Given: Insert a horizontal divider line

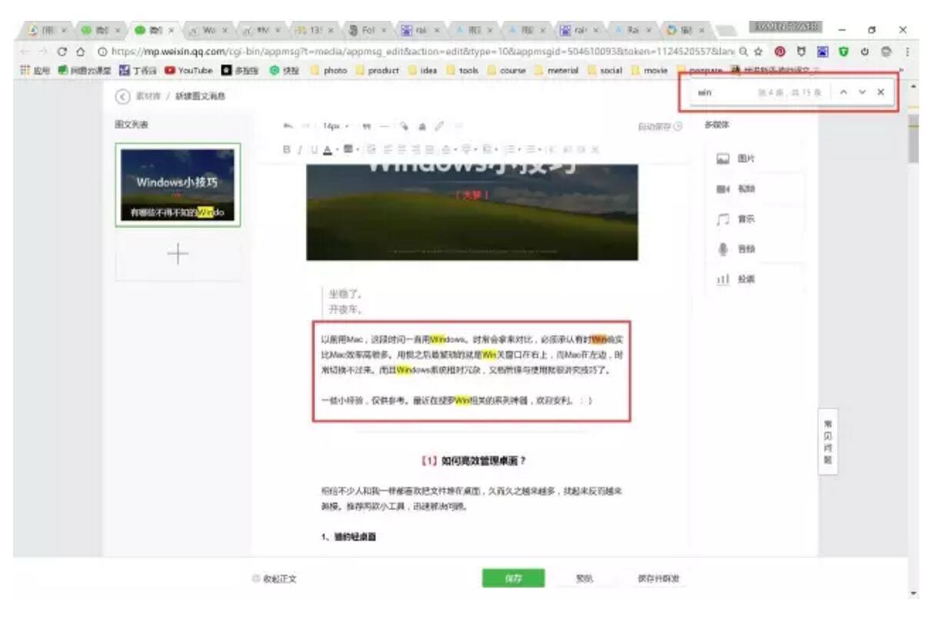Looking at the screenshot, I should (385, 126).
